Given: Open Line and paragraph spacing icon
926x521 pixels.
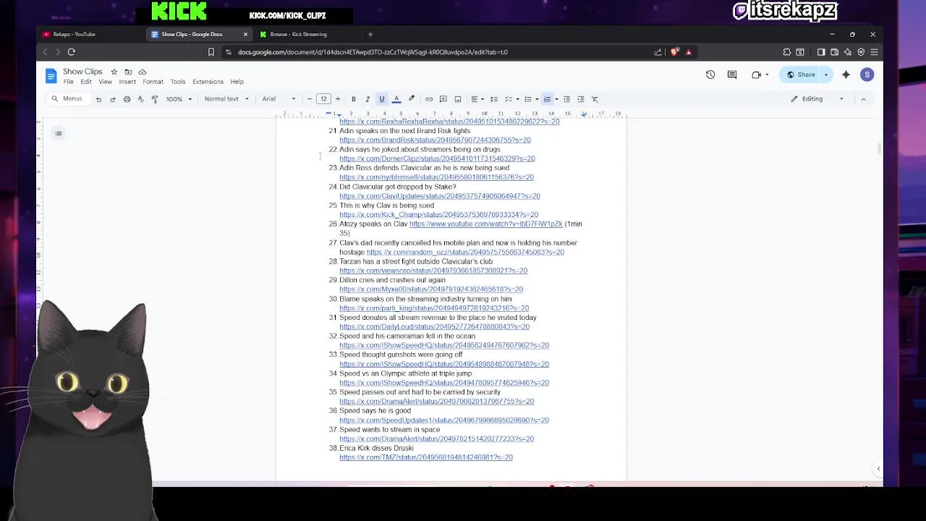Looking at the screenshot, I should (x=493, y=99).
